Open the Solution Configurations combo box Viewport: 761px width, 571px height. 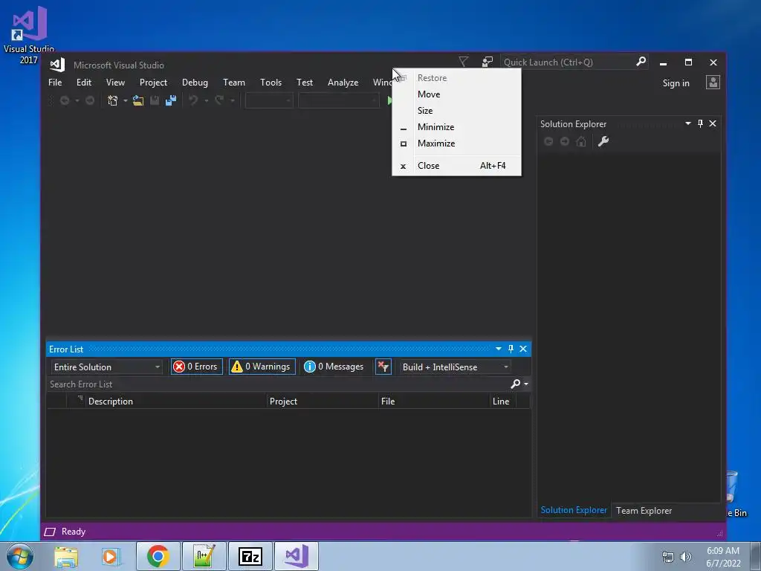(x=269, y=100)
